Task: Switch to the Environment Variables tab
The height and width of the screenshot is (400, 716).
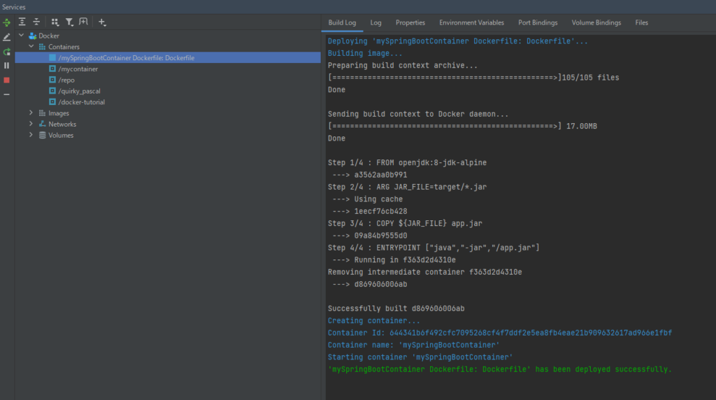Action: click(471, 23)
